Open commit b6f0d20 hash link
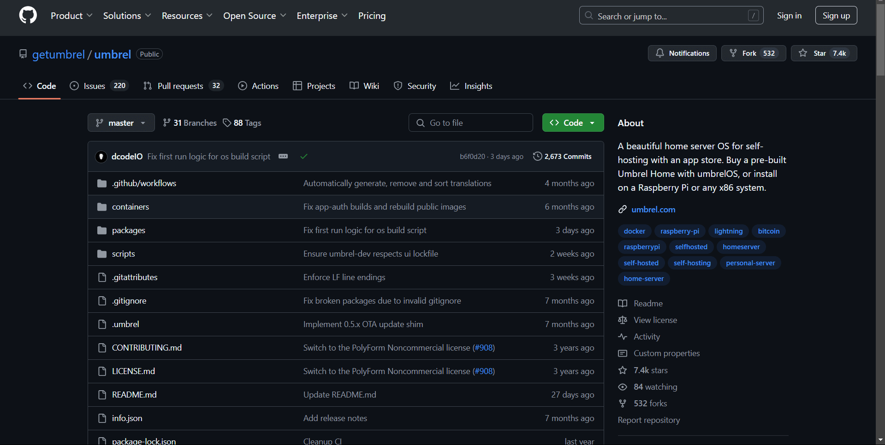 coord(472,157)
